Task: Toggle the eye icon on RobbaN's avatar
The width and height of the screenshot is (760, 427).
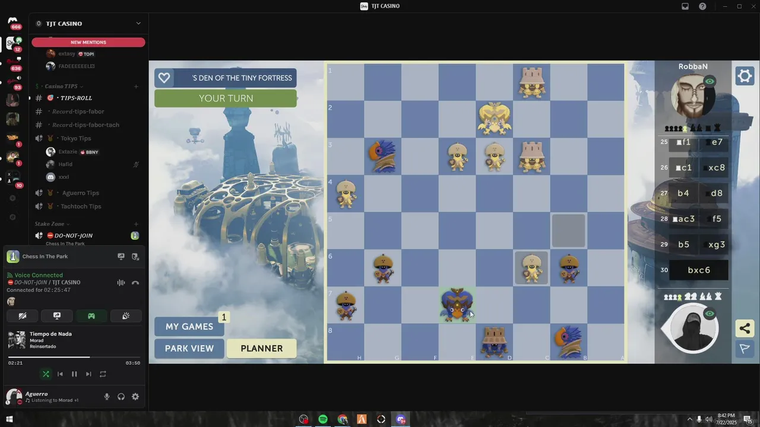Action: (710, 81)
